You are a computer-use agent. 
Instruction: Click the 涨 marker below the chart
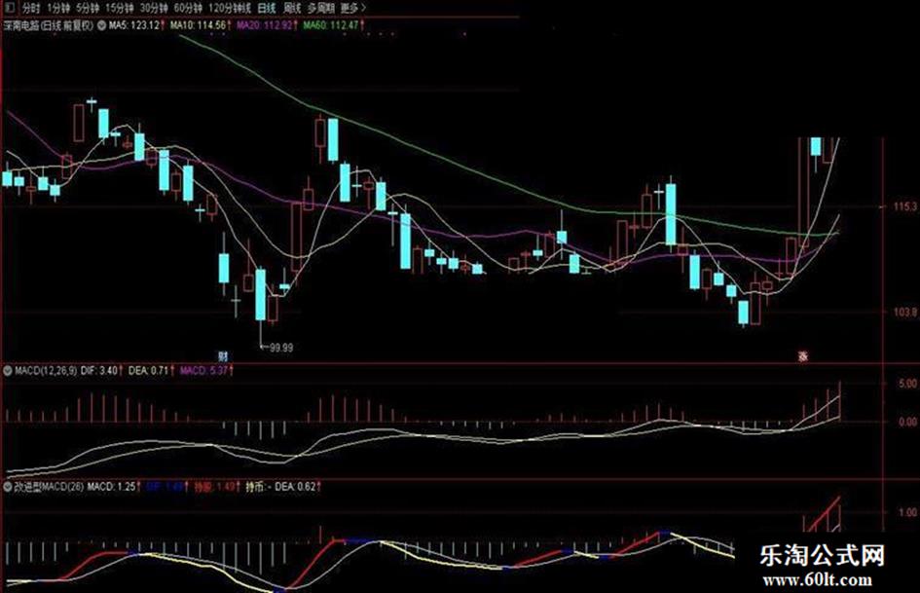[x=802, y=355]
